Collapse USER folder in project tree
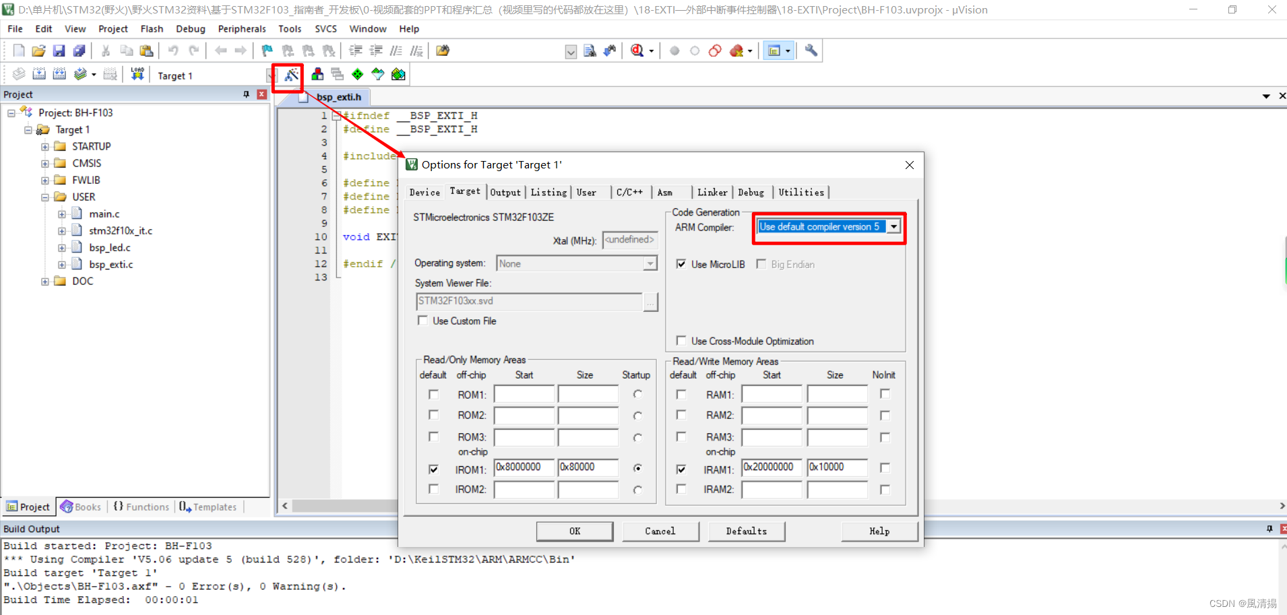This screenshot has width=1287, height=615. 45,197
